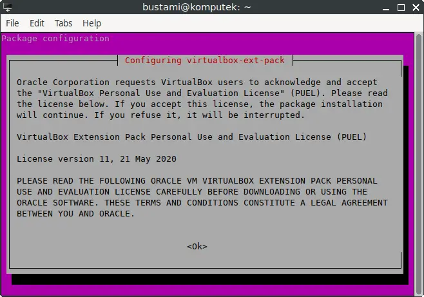Select the <Ok> button in the license dialog

click(x=197, y=247)
